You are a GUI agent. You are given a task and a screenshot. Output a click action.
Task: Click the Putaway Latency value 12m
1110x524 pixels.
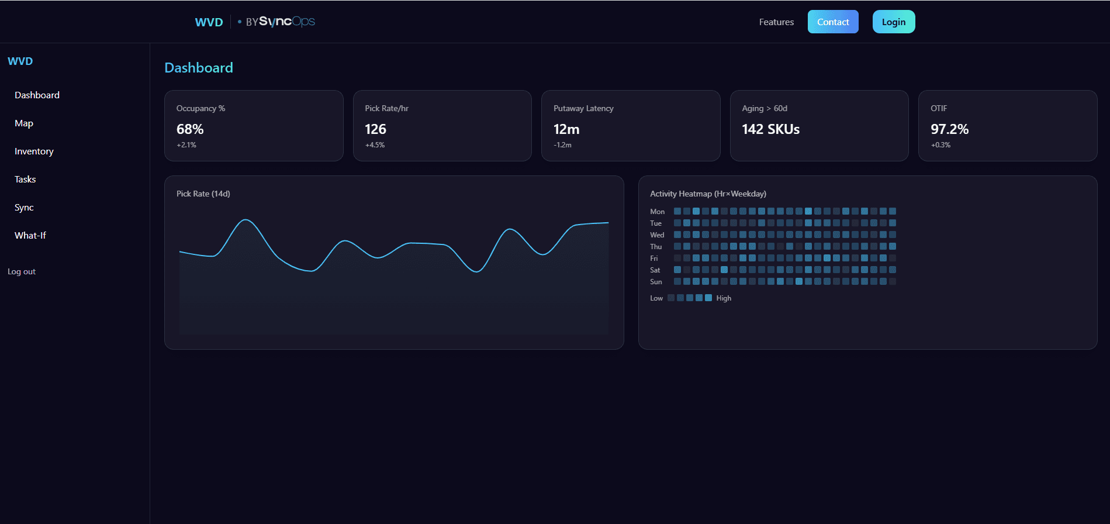pos(566,129)
